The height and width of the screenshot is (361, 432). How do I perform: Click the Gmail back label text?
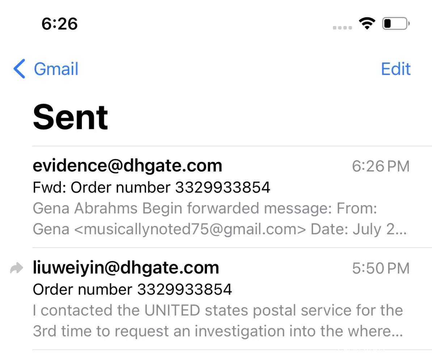pyautogui.click(x=56, y=69)
